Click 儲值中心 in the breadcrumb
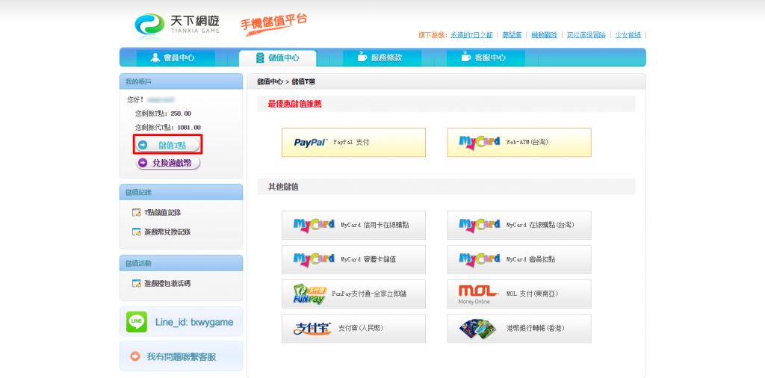Image resolution: width=765 pixels, height=378 pixels. [x=270, y=82]
